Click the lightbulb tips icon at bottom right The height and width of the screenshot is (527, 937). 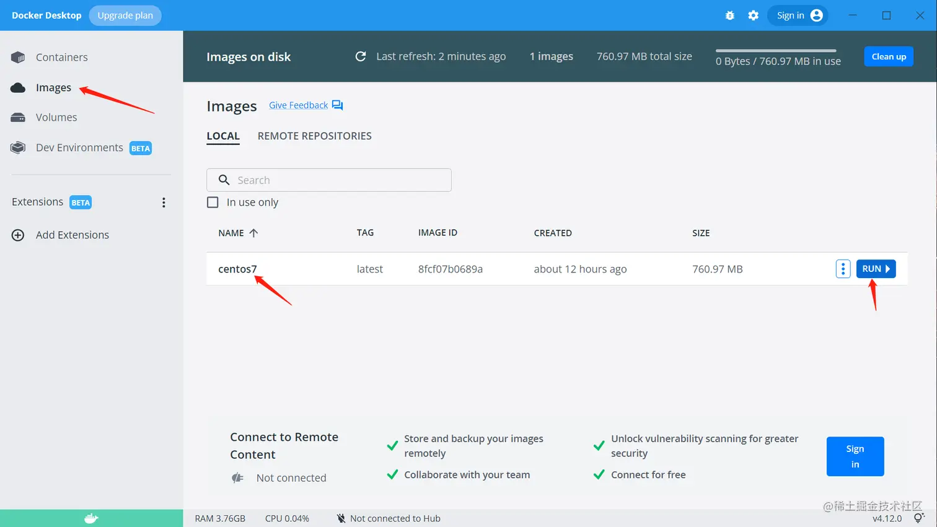[919, 518]
